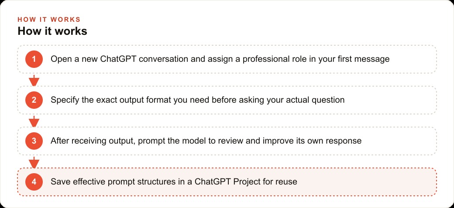The height and width of the screenshot is (208, 454).
Task: Select the 'Save effective prompt structures' step text
Action: tap(174, 182)
